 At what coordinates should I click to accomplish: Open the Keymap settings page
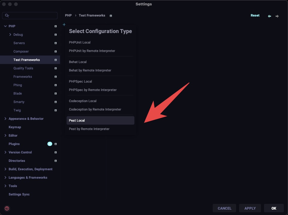(x=30, y=127)
